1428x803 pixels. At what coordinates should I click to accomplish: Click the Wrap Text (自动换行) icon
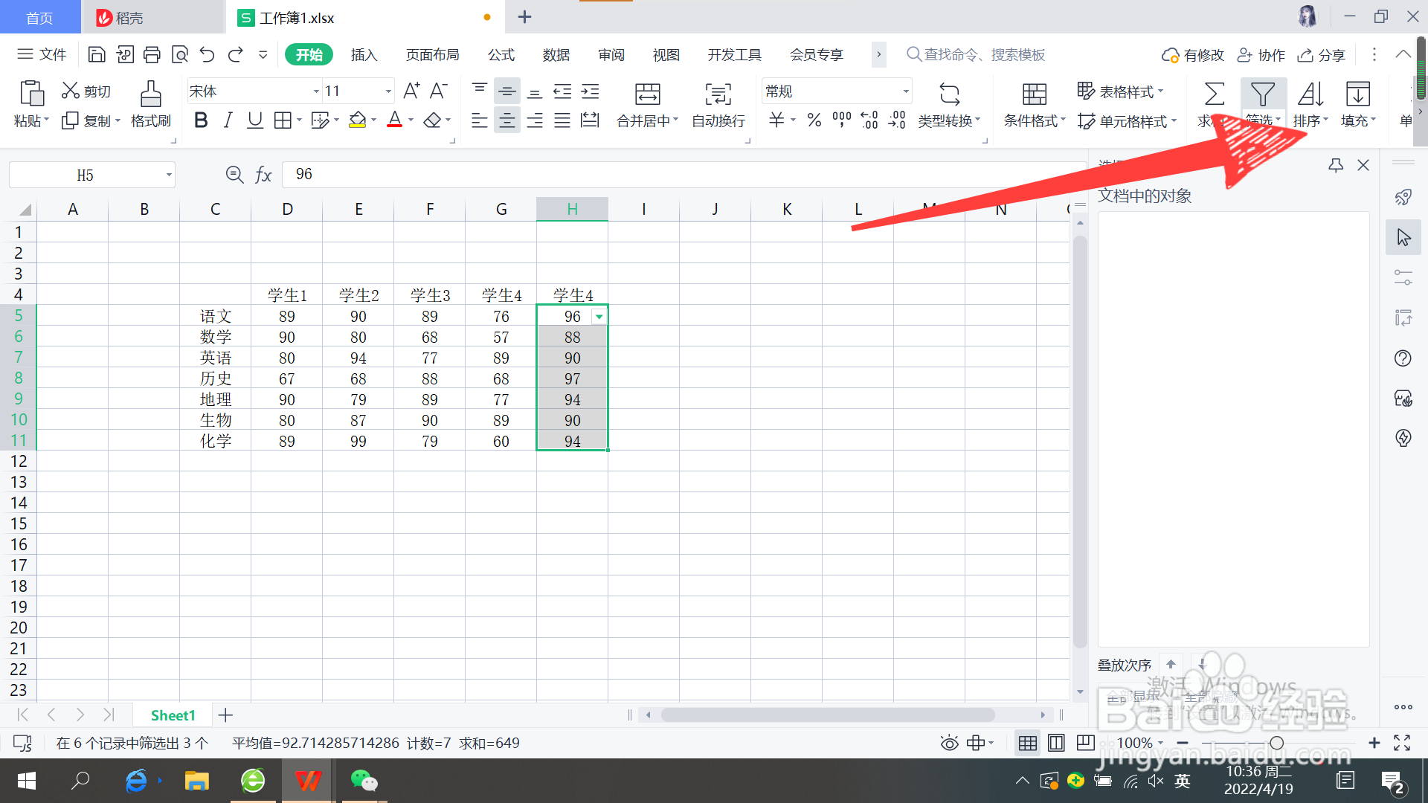click(x=718, y=94)
